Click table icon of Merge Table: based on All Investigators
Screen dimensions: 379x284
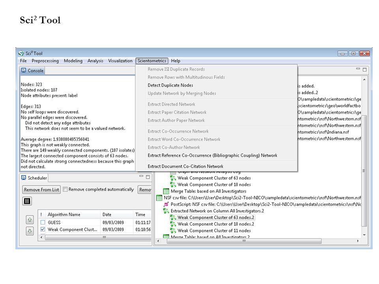pos(166,191)
